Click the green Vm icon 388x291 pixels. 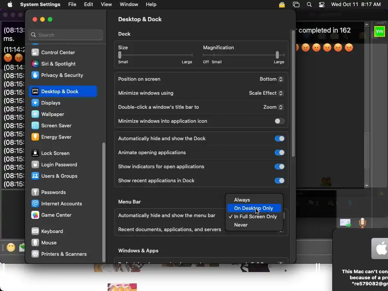[x=379, y=31]
